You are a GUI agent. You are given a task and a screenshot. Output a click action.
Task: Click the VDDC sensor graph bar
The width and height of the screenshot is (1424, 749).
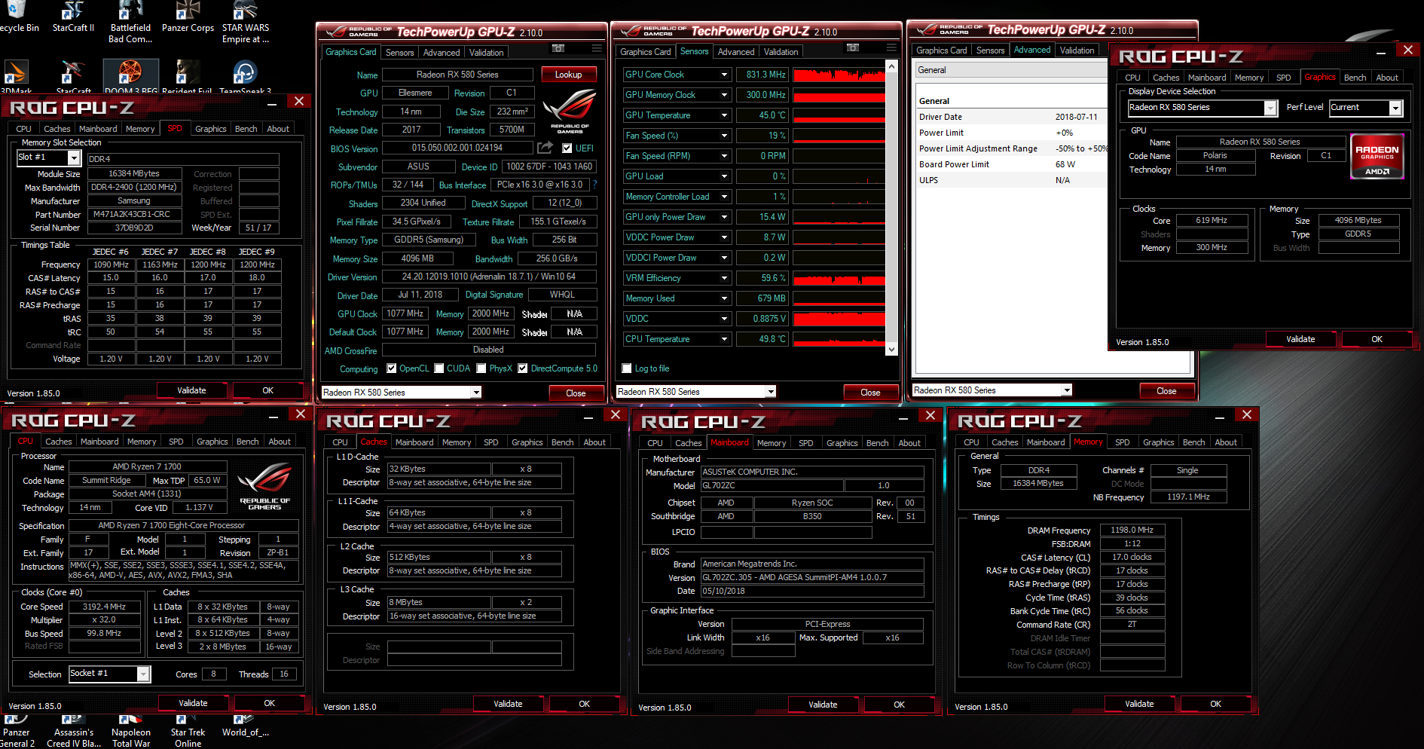click(838, 319)
